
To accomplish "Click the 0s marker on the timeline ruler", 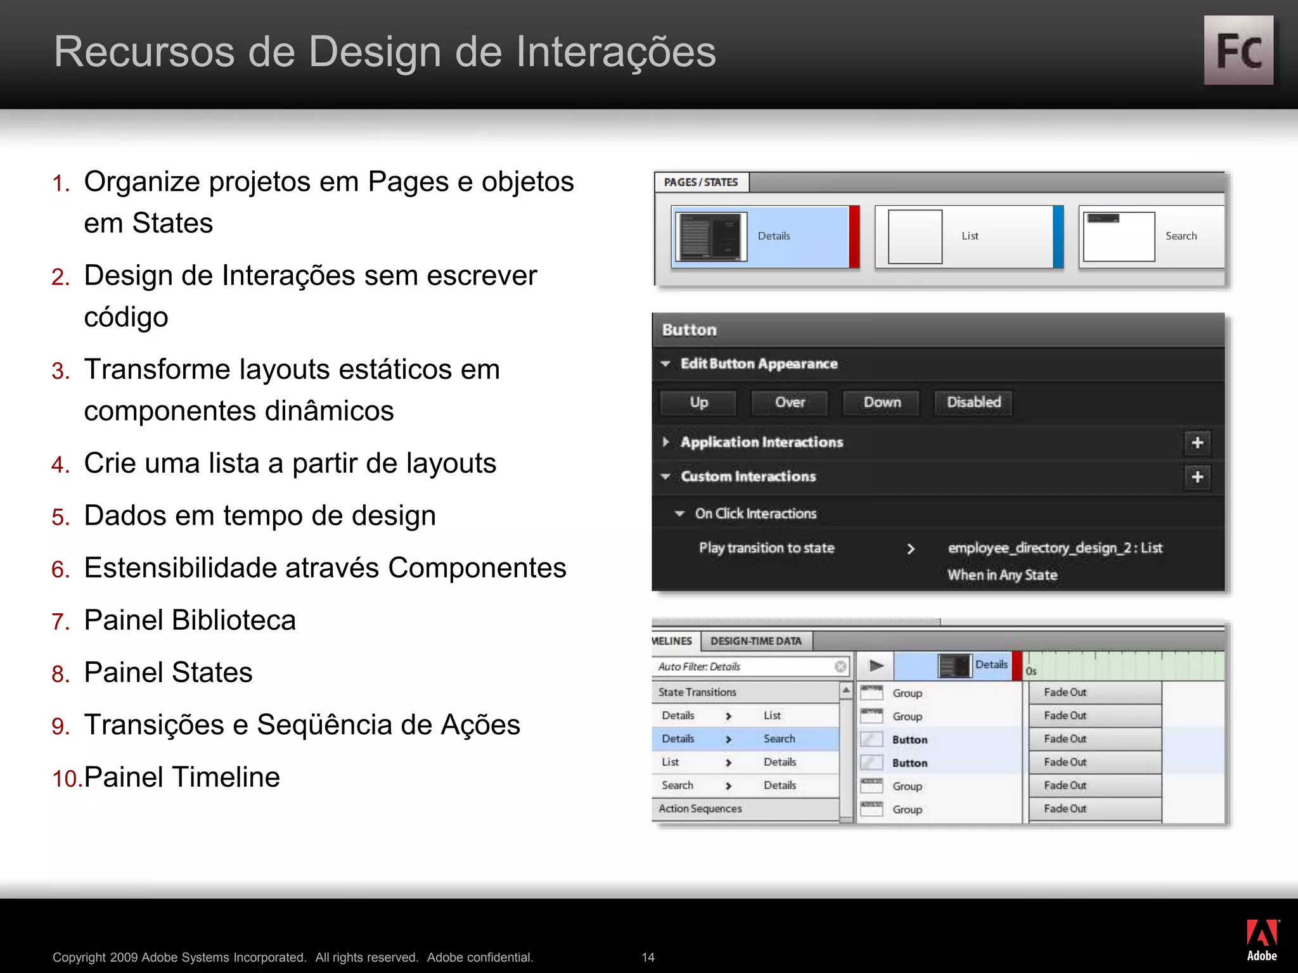I will tap(1031, 671).
